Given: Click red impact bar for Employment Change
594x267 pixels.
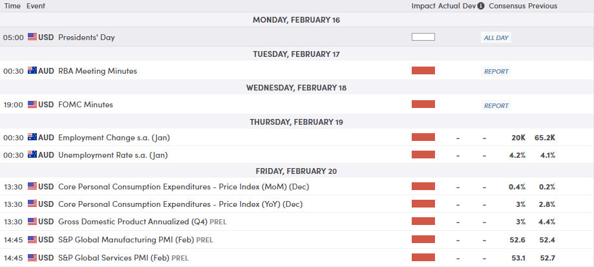Looking at the screenshot, I should coord(423,138).
